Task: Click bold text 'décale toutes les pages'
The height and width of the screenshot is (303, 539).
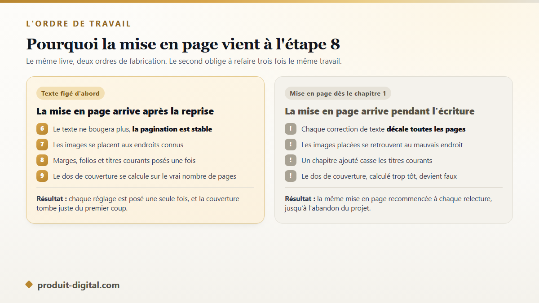Action: [x=426, y=129]
